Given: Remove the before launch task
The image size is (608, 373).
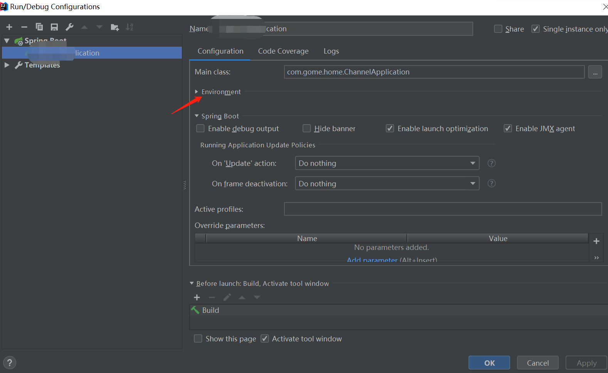Looking at the screenshot, I should click(212, 297).
